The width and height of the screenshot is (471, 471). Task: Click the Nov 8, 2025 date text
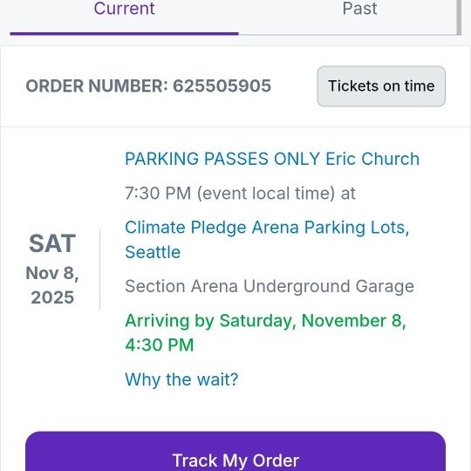pos(52,285)
